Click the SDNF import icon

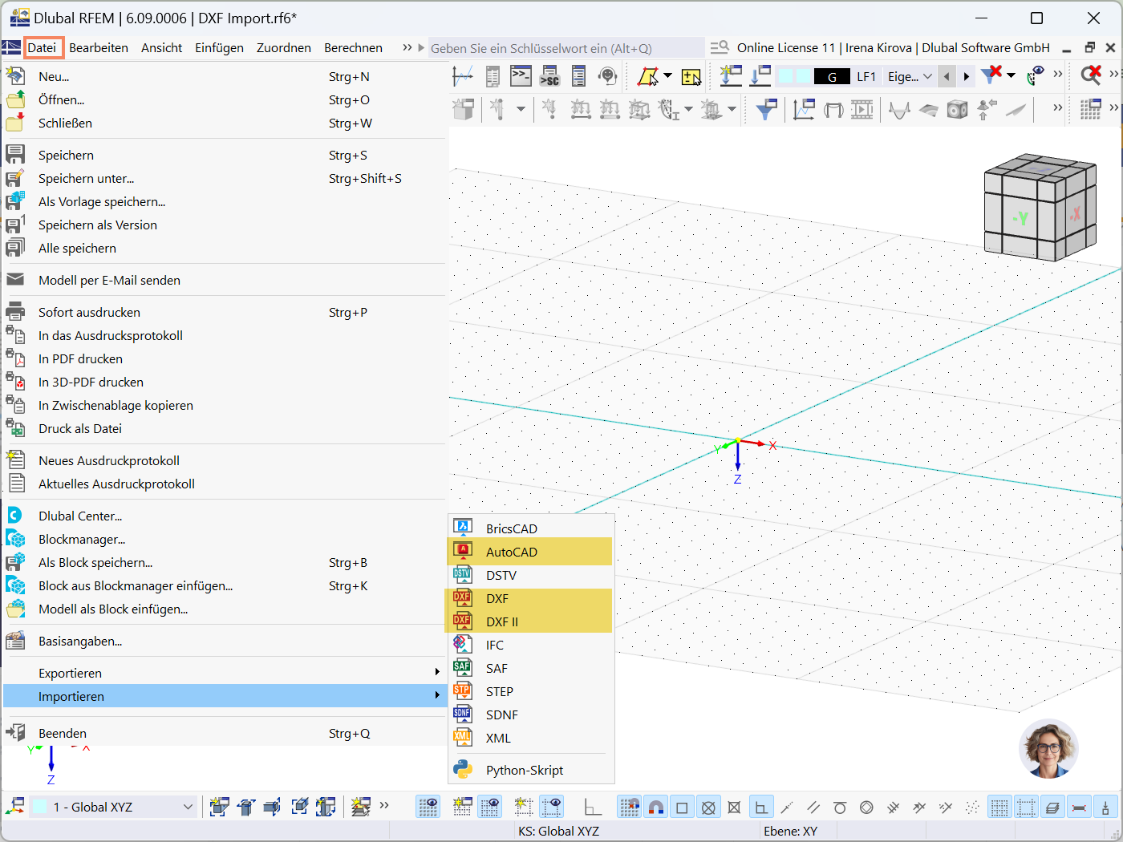[463, 714]
